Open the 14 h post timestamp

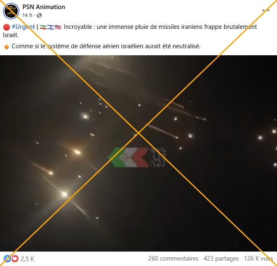click(27, 15)
